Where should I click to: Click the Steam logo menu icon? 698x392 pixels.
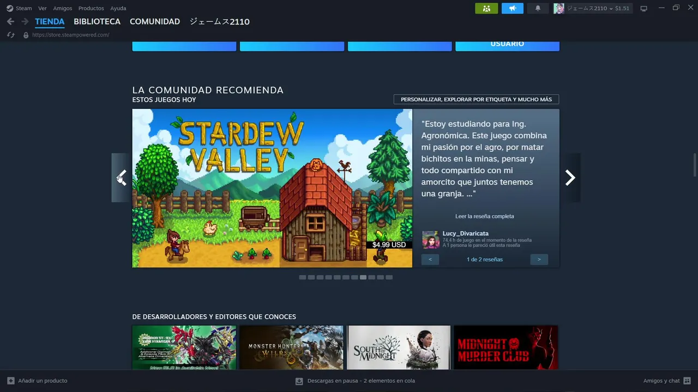point(10,8)
